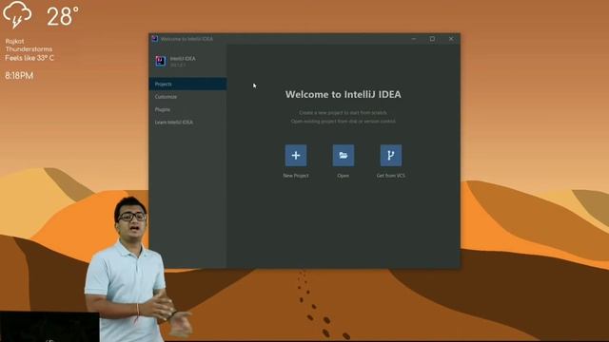The height and width of the screenshot is (342, 609).
Task: Click the New Project plus icon
Action: tap(296, 156)
